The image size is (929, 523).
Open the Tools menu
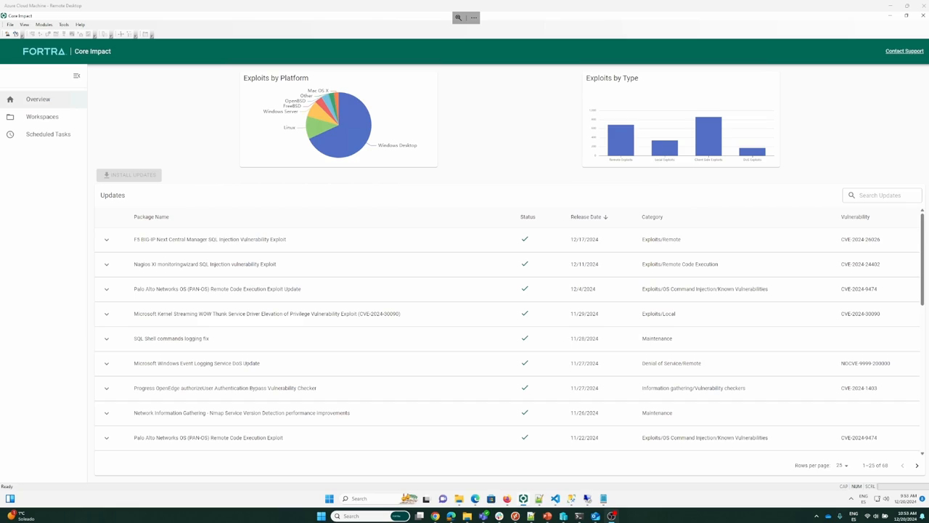pyautogui.click(x=64, y=25)
